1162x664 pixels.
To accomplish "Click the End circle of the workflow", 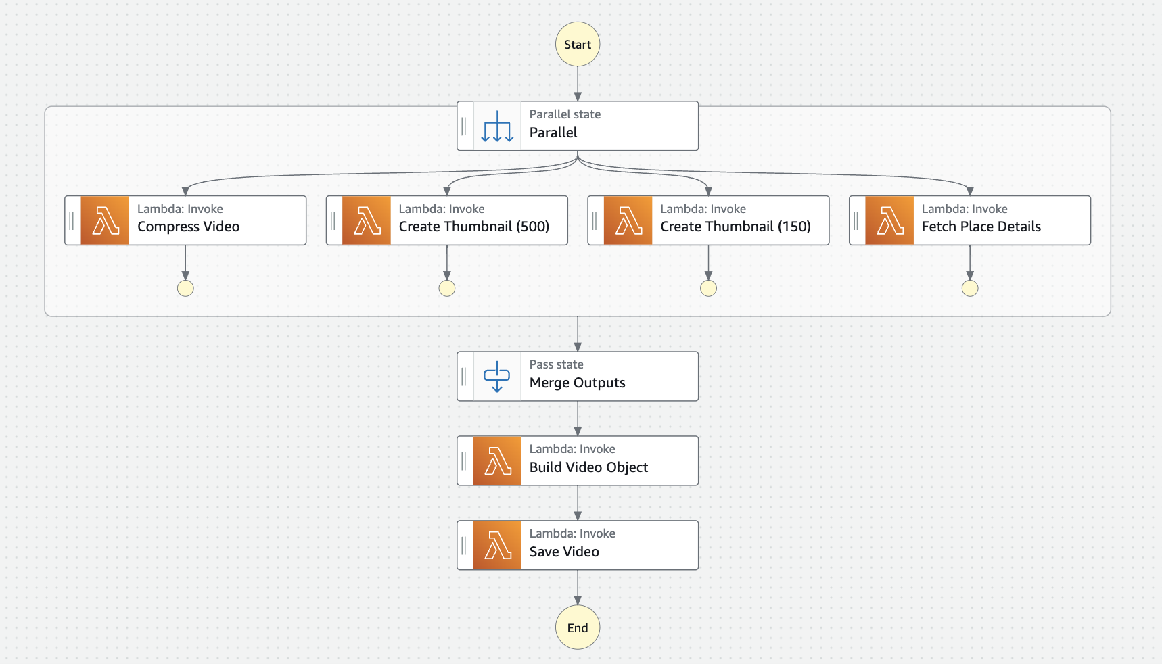I will pos(577,627).
